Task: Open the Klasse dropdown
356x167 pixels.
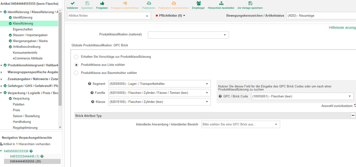Action: tap(160, 102)
